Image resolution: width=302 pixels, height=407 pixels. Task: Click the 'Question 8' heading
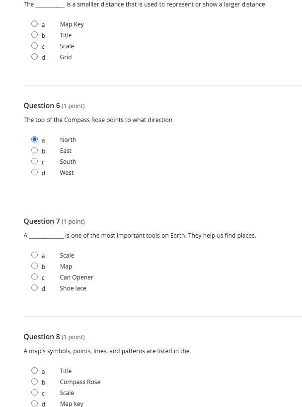point(42,337)
